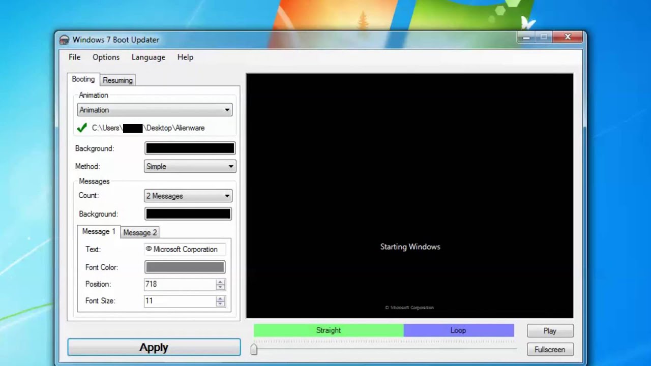Viewport: 651px width, 366px height.
Task: Click the boot preview black screen area
Action: (410, 196)
